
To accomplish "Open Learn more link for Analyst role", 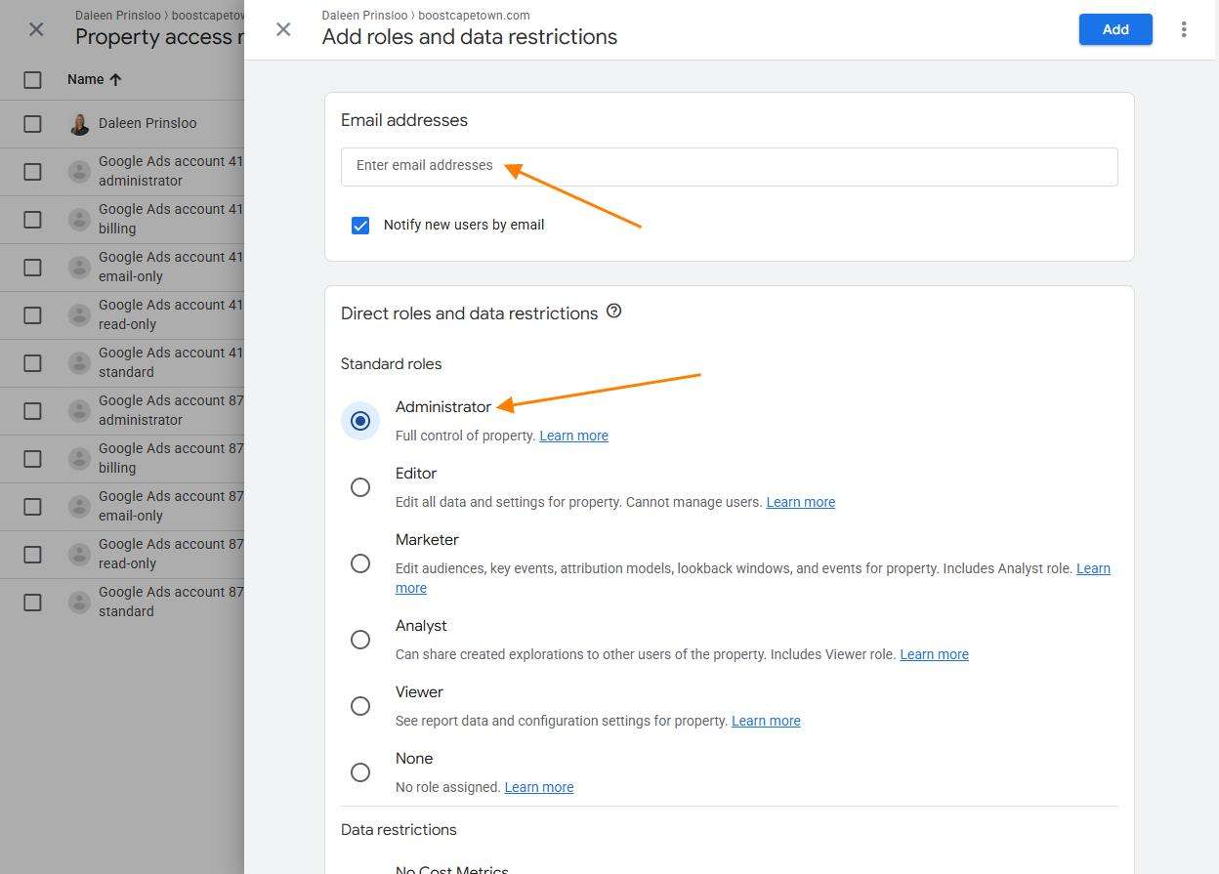I will point(934,654).
